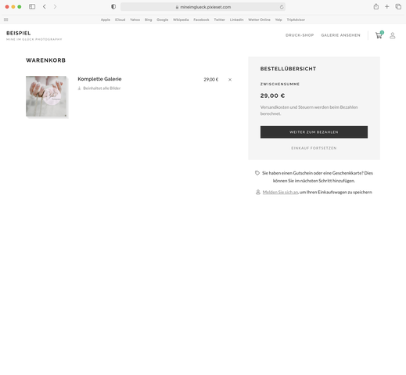Click the address bar with mineimglueck.pixieset.com

pos(203,7)
